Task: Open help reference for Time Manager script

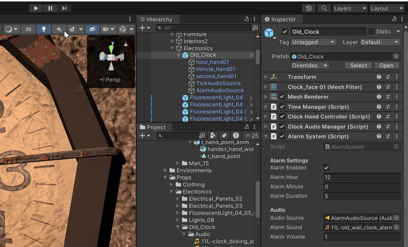Action: pos(379,107)
